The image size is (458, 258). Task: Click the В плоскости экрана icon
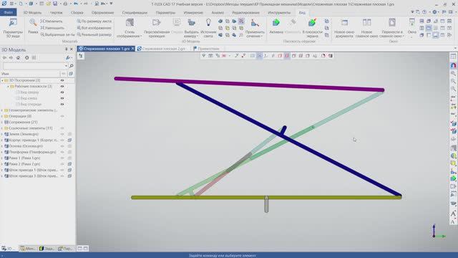(312, 22)
